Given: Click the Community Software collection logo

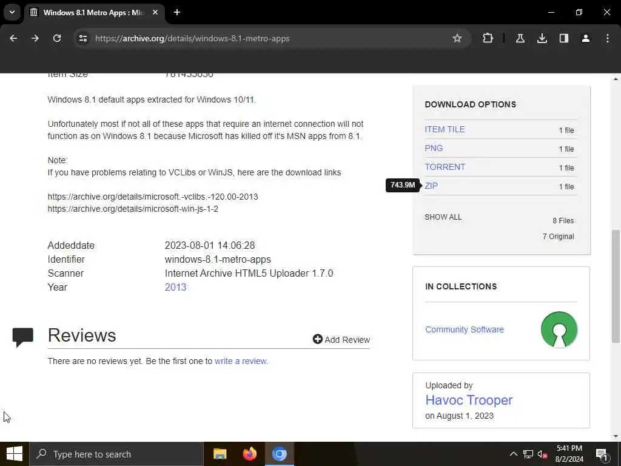Looking at the screenshot, I should [559, 329].
